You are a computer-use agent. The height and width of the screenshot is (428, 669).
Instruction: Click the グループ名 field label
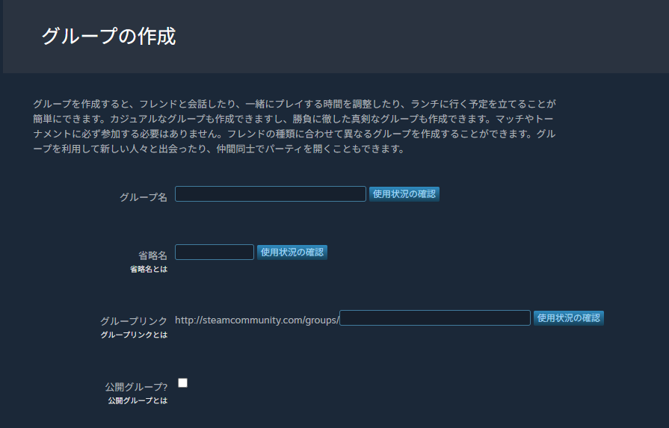(143, 197)
